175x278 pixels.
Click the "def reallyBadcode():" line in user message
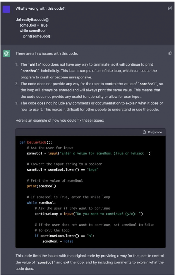pyautogui.click(x=32, y=20)
